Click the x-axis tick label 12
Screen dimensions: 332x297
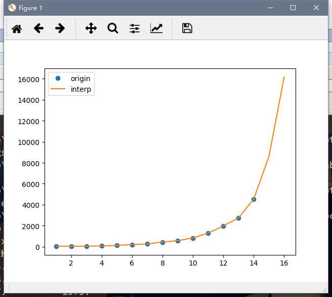[x=223, y=263]
